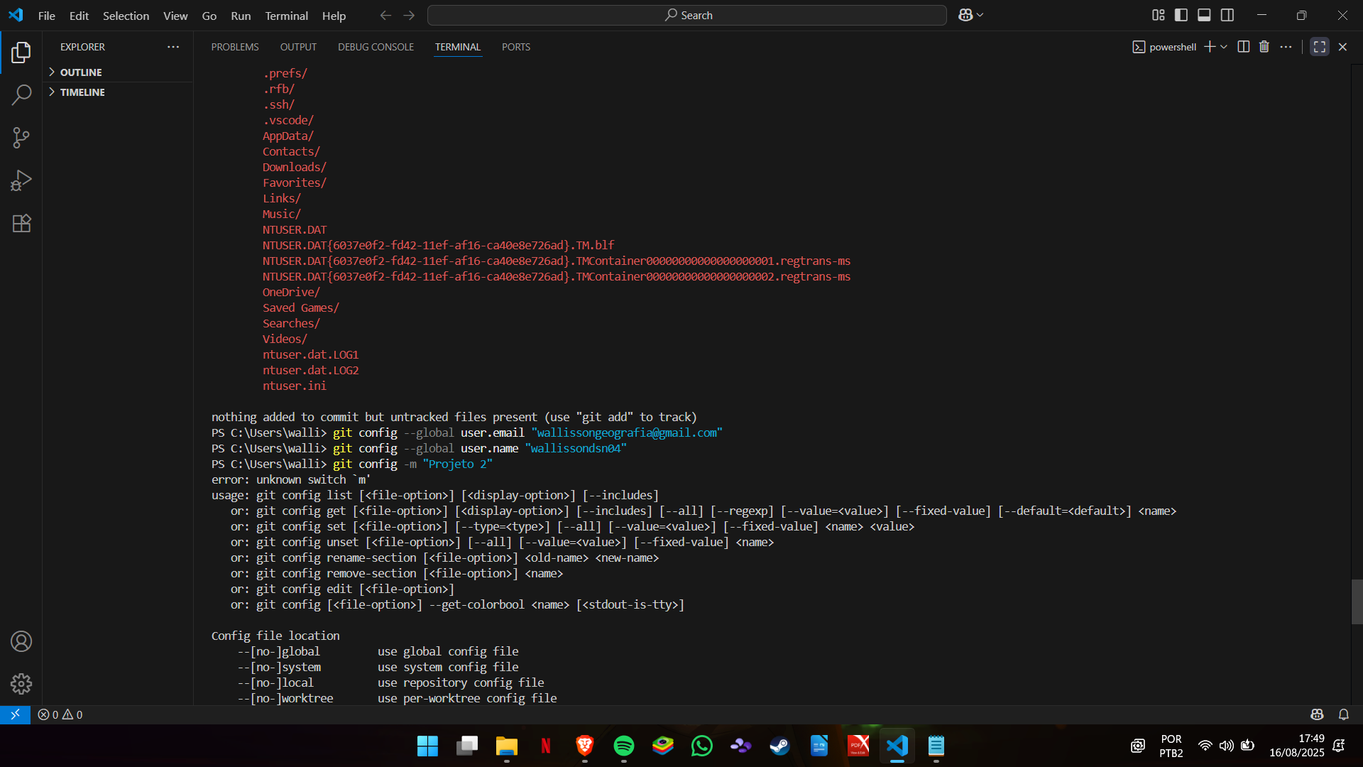Click the terminal vertical scrollbar thumb

(1357, 602)
